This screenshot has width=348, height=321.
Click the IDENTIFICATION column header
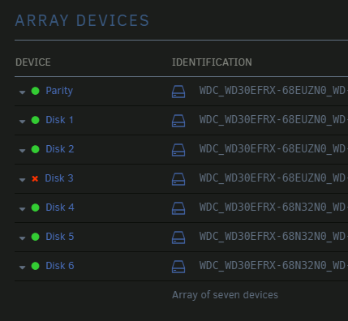212,62
